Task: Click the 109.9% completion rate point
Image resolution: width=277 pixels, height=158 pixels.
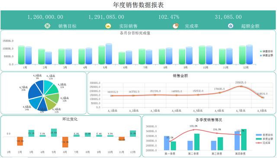Action: 193,130
